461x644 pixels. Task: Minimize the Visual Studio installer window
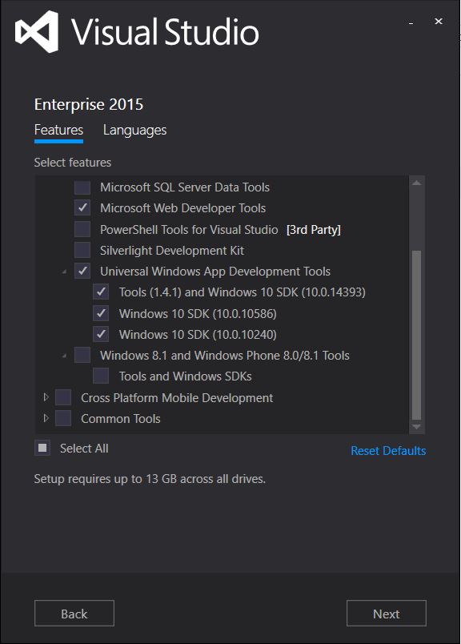(411, 22)
